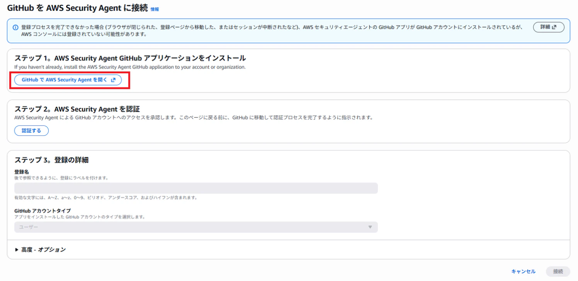Click the ステップ 1 heading text

(130, 58)
